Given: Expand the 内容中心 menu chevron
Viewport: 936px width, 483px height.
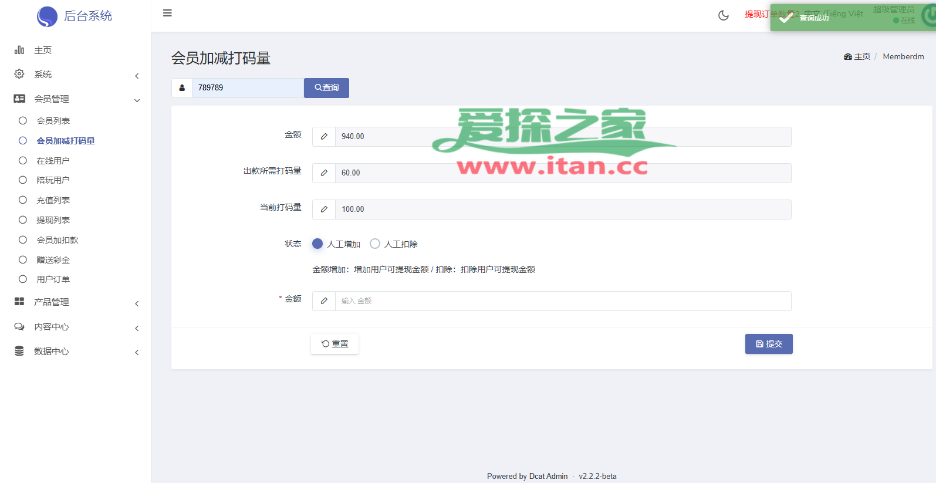Looking at the screenshot, I should pos(137,328).
